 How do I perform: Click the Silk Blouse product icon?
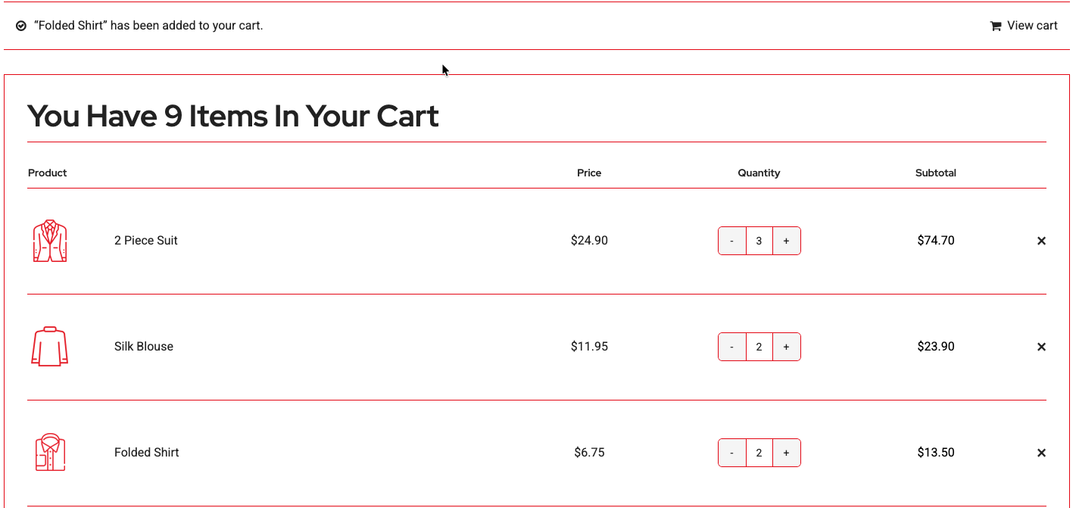point(50,347)
